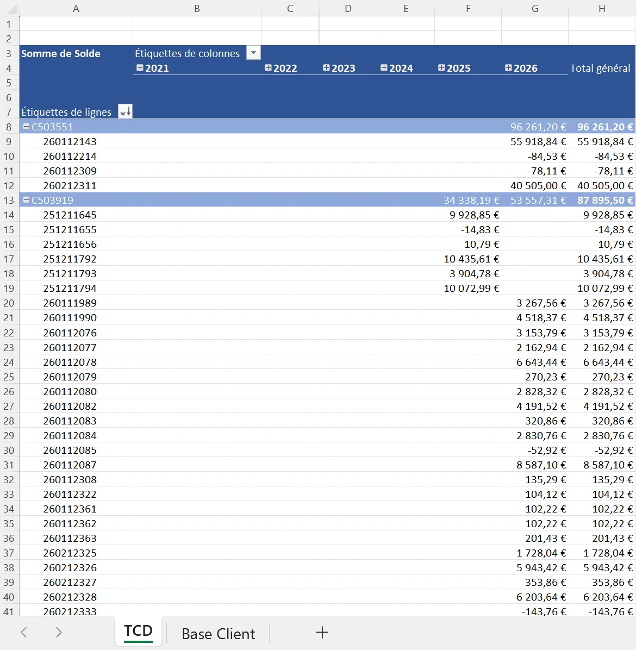Click 1 728,04 € in the 2026 column
This screenshot has height=650, width=636.
pos(541,553)
